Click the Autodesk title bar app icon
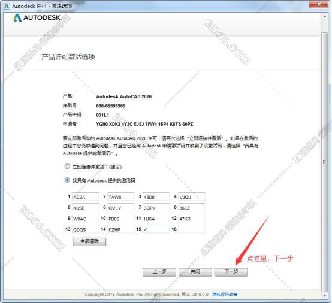332x303 pixels. (7, 6)
